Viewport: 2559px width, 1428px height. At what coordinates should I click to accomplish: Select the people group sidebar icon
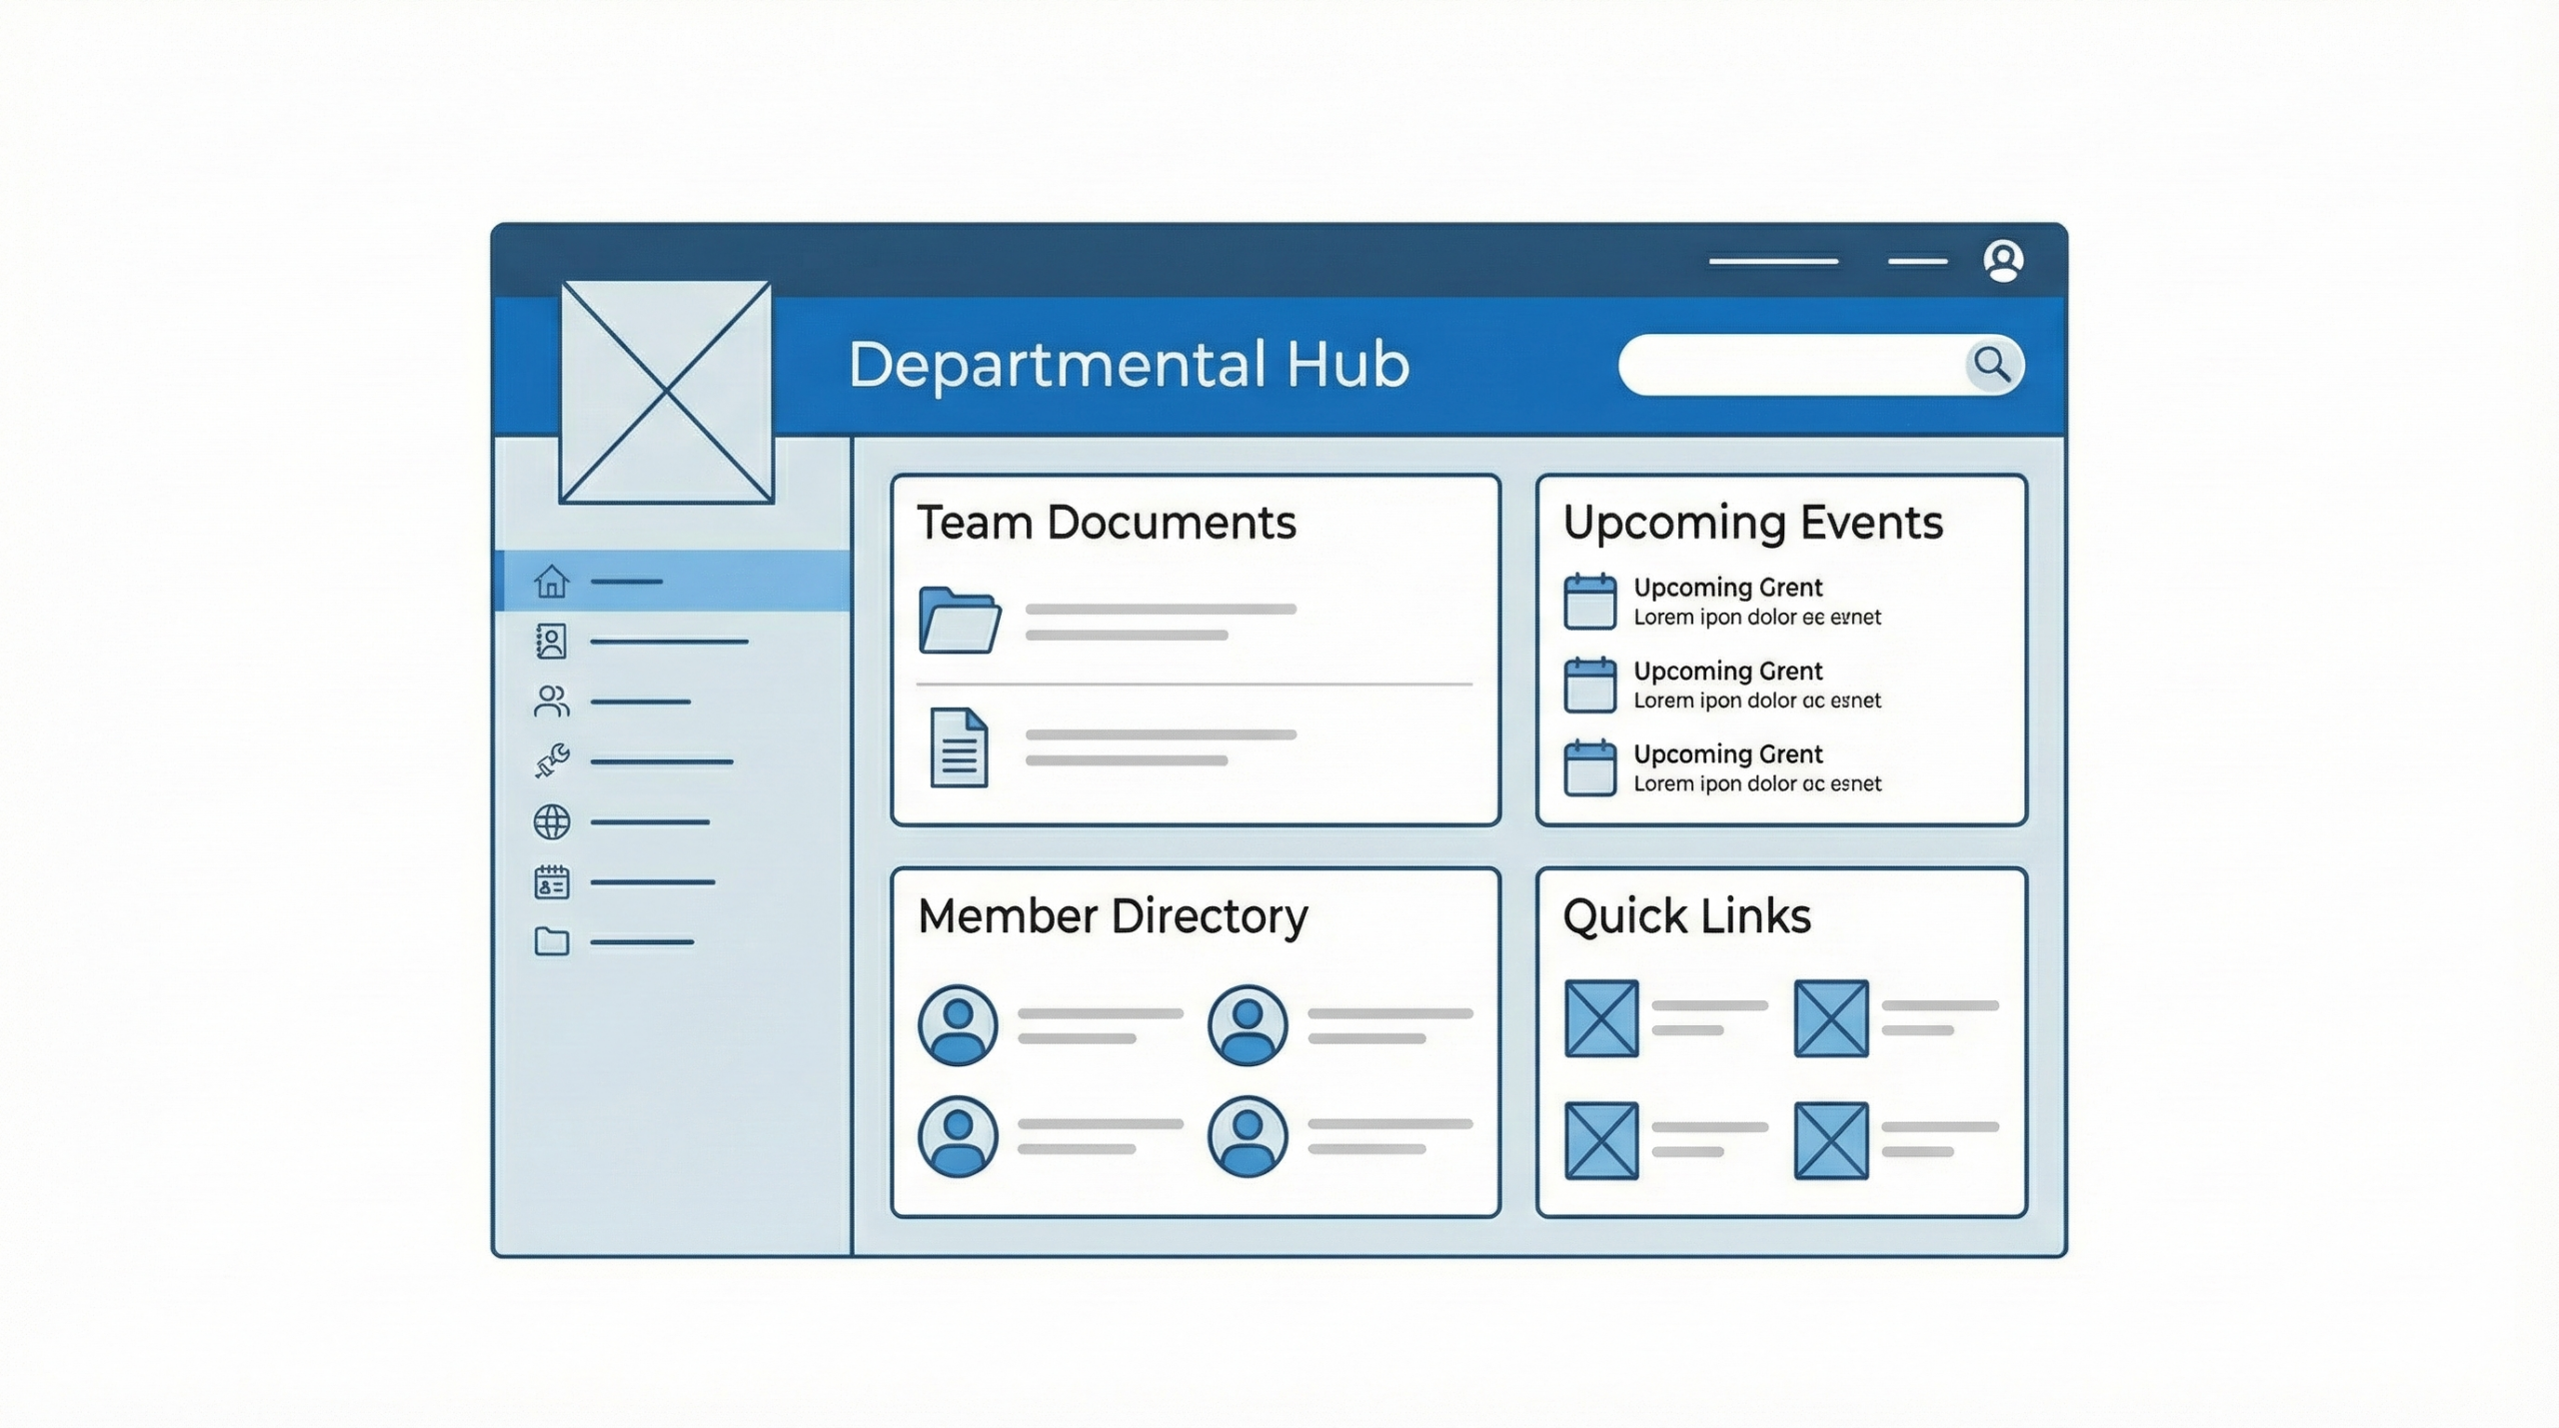click(552, 702)
